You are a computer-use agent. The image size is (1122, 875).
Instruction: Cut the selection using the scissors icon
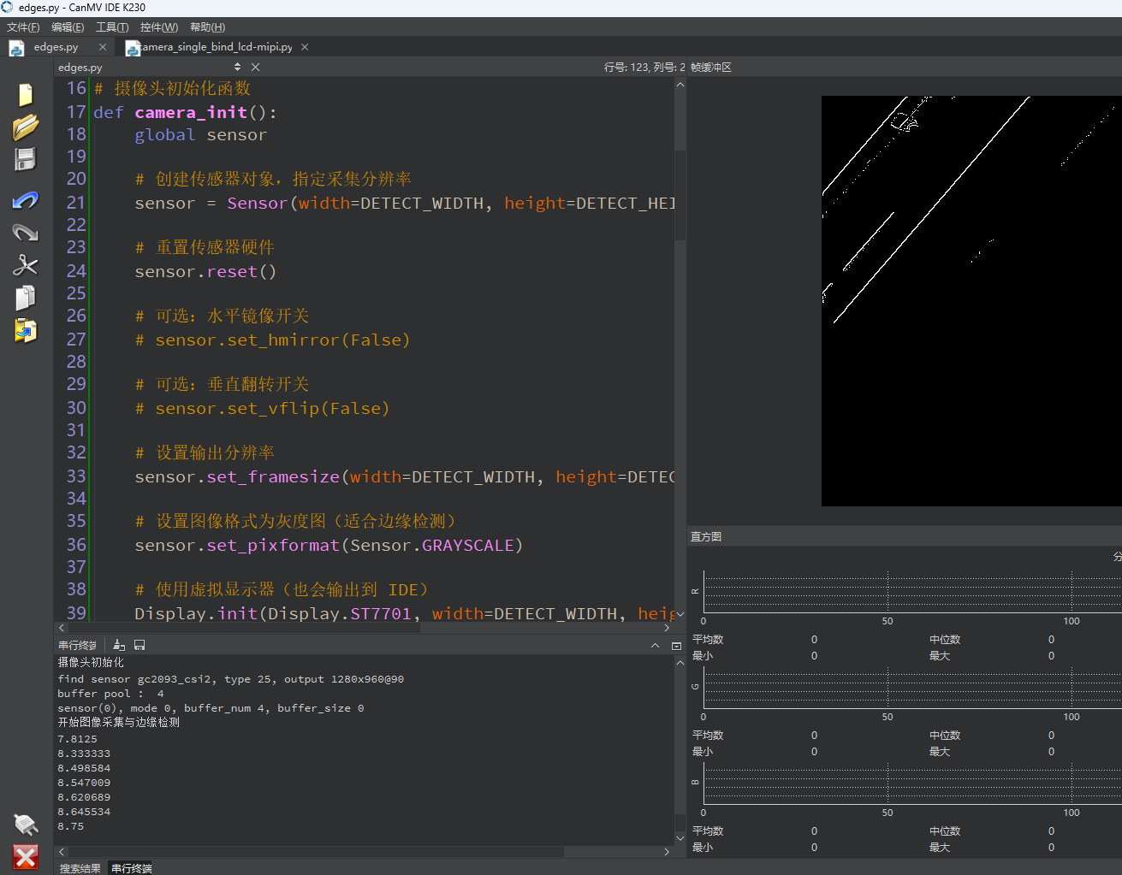[x=26, y=265]
